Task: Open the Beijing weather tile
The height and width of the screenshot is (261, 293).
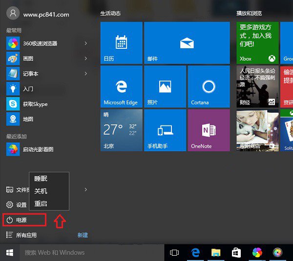Action: (121, 130)
